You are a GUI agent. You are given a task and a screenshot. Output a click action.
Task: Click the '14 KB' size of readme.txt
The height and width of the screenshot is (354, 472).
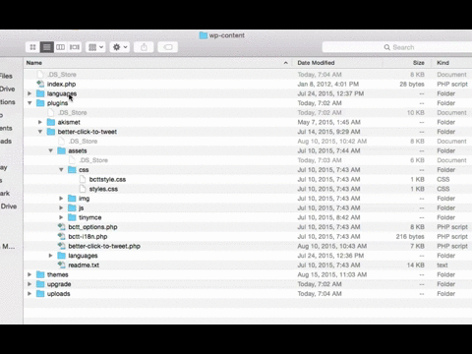pyautogui.click(x=416, y=265)
